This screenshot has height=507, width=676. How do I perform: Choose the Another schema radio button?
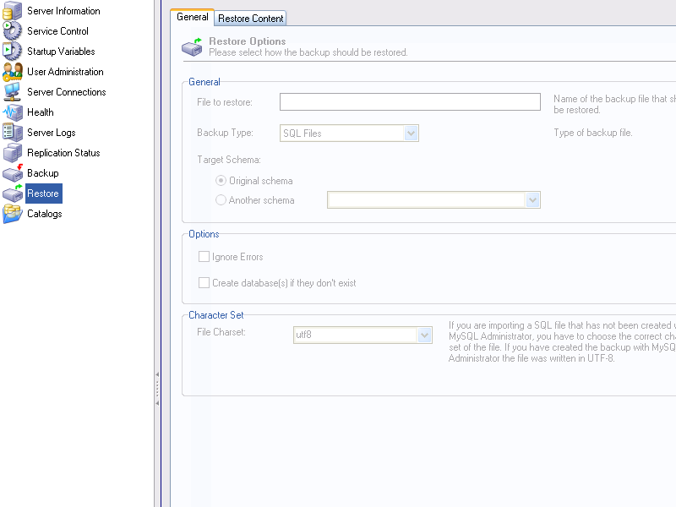coord(221,200)
